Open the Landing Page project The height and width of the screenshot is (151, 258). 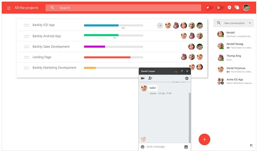click(x=42, y=57)
